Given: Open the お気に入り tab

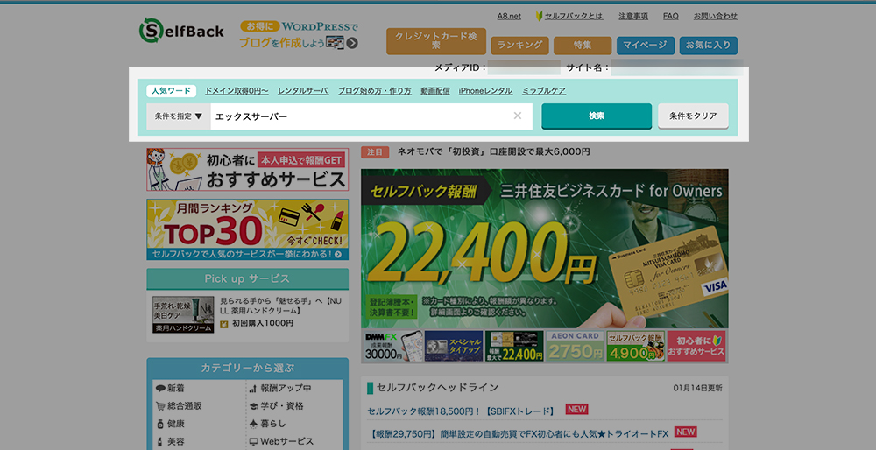Looking at the screenshot, I should 709,46.
